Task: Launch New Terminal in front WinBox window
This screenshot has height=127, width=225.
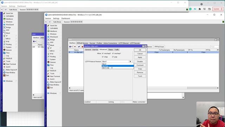Action: (x=55, y=76)
